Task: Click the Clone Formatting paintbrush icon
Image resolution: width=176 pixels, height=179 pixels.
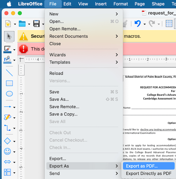Action: click(125, 24)
